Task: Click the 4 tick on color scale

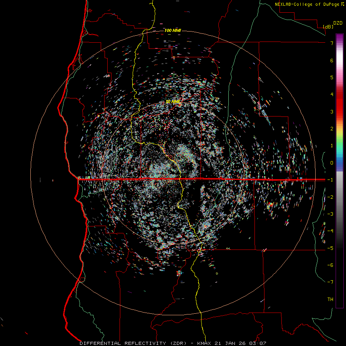Action: point(332,95)
